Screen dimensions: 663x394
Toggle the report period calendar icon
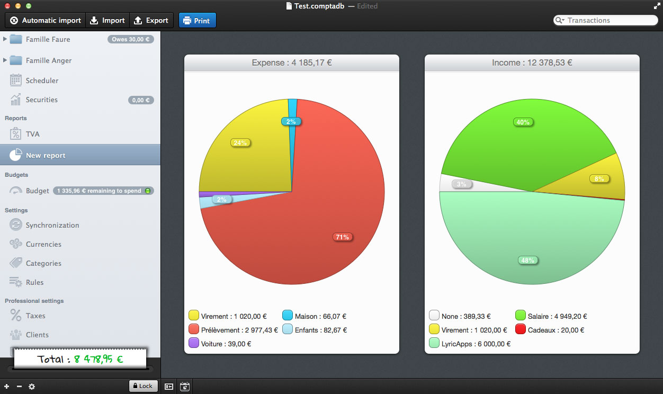click(x=185, y=387)
